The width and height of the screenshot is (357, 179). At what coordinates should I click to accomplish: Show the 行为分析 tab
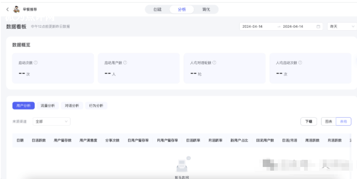pyautogui.click(x=96, y=106)
